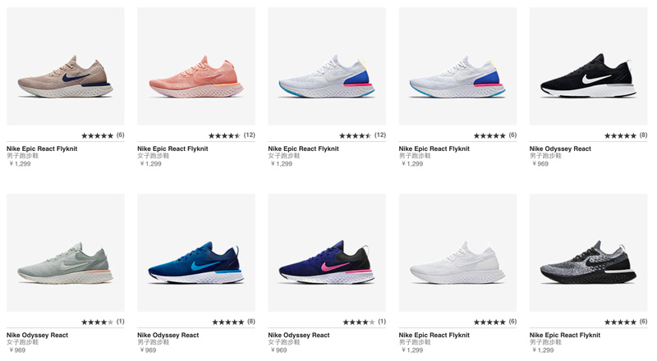This screenshot has height=361, width=657.
Task: Click the bottom-row white Nike Epic React Flyknit title
Action: 434,335
